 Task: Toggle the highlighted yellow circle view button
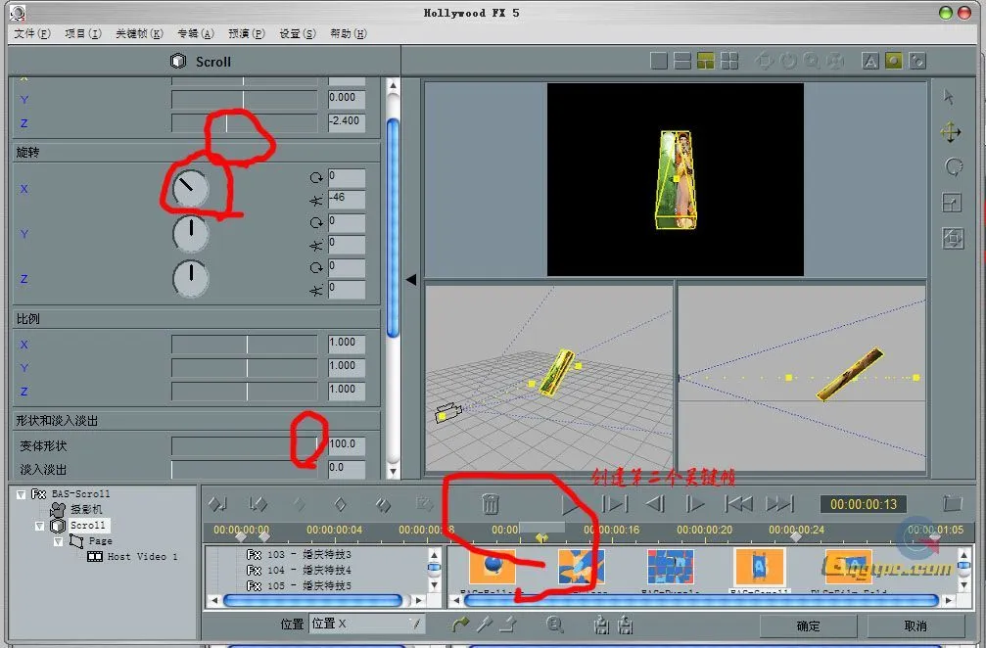tap(893, 61)
